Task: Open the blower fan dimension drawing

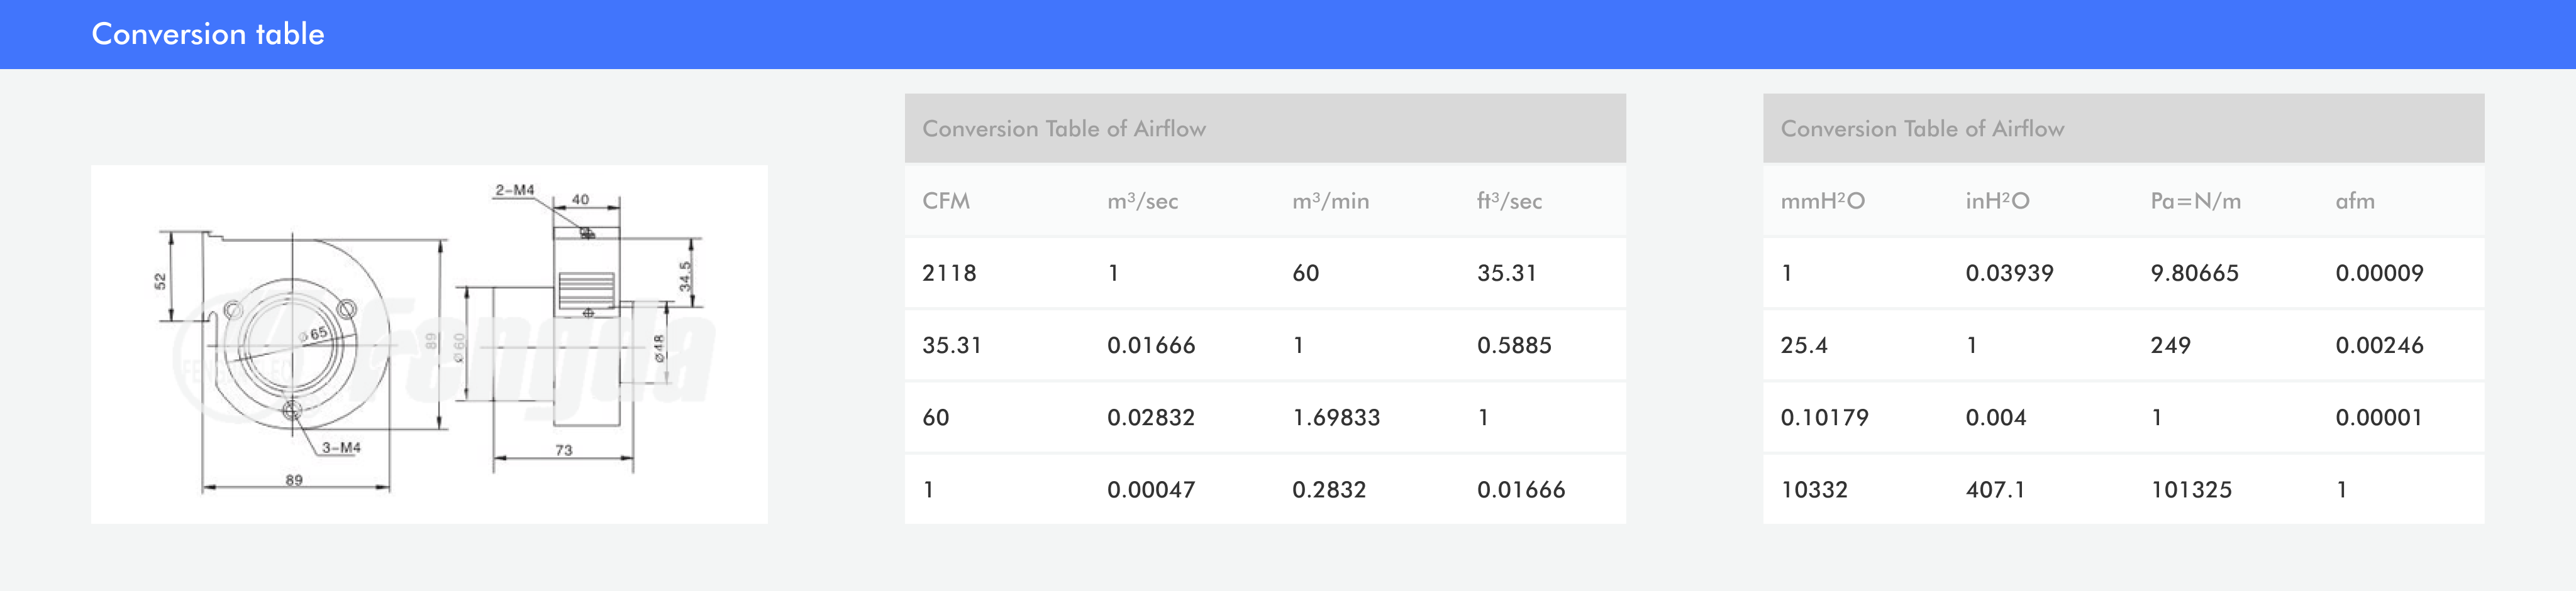Action: 429,344
